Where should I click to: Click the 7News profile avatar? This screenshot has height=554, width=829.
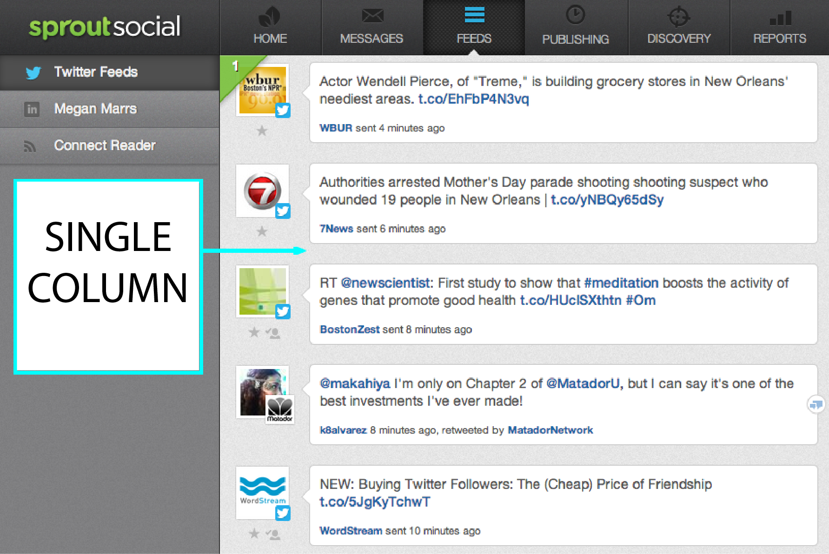[262, 191]
